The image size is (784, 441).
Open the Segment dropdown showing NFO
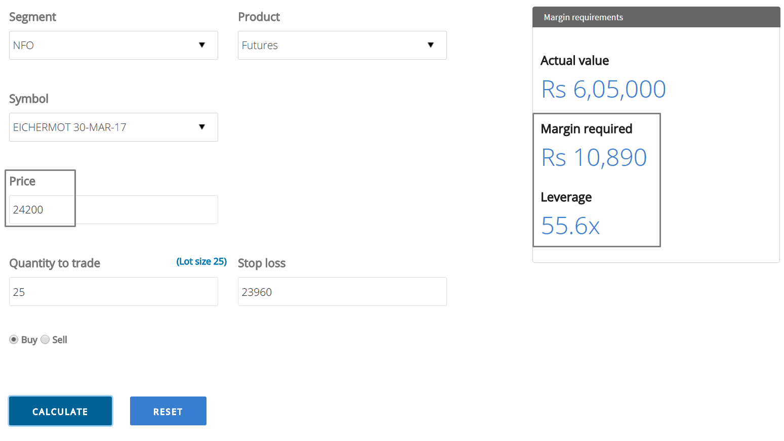point(113,45)
